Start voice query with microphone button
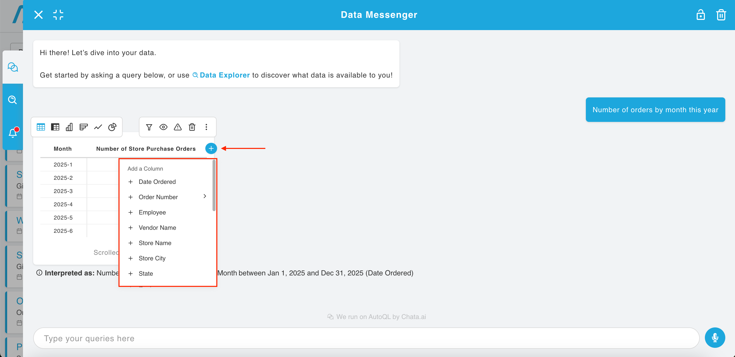Viewport: 735px width, 357px height. coord(715,338)
